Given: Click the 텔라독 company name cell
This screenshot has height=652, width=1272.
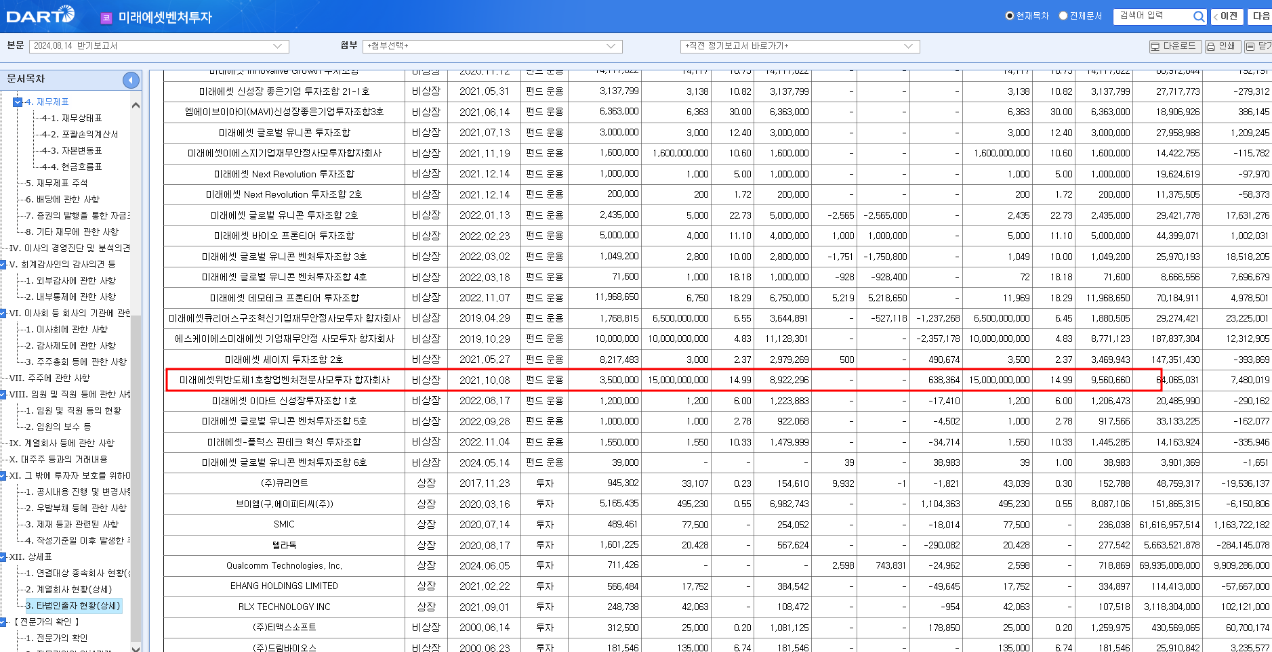Looking at the screenshot, I should coord(285,545).
